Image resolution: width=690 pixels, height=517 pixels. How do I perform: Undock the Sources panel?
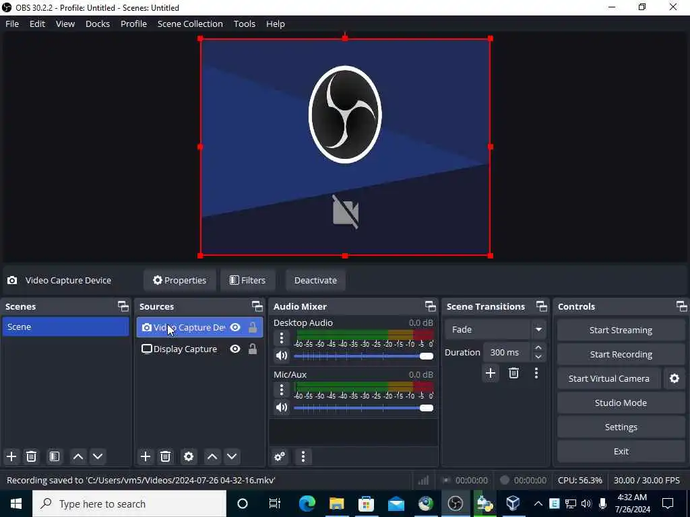[257, 306]
